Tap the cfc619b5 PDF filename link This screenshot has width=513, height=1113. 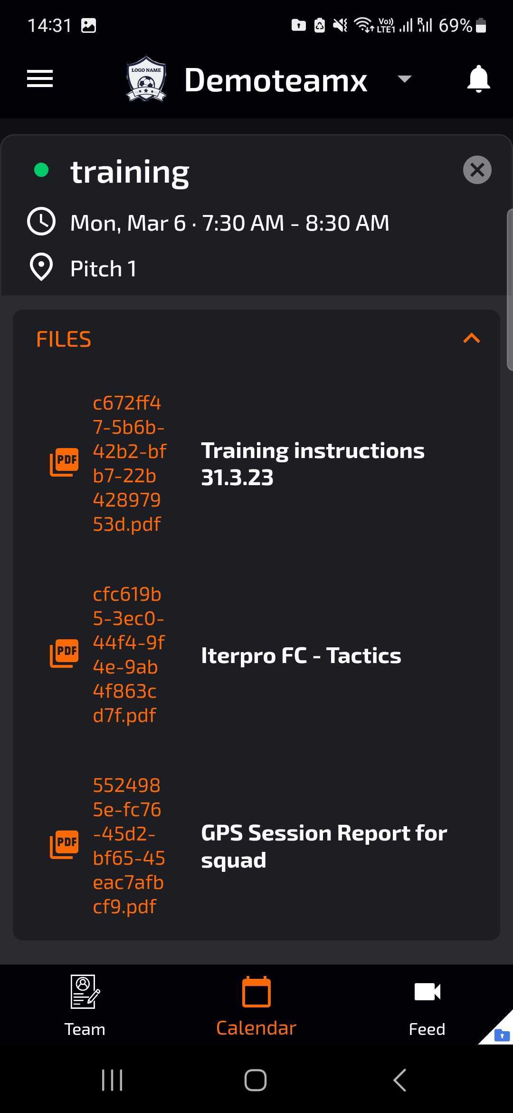click(x=128, y=654)
